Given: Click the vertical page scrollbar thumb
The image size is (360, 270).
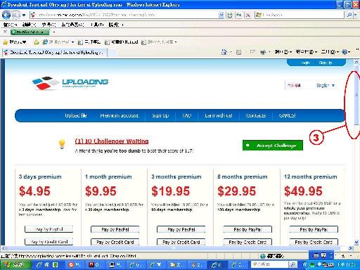Looking at the screenshot, I should [x=356, y=96].
